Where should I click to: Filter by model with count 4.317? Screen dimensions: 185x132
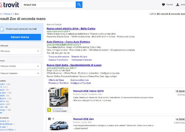click(1, 87)
